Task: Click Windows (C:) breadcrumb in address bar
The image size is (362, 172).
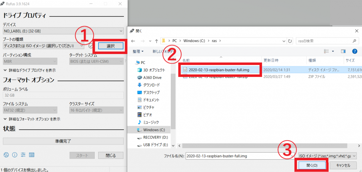Action: [194, 41]
